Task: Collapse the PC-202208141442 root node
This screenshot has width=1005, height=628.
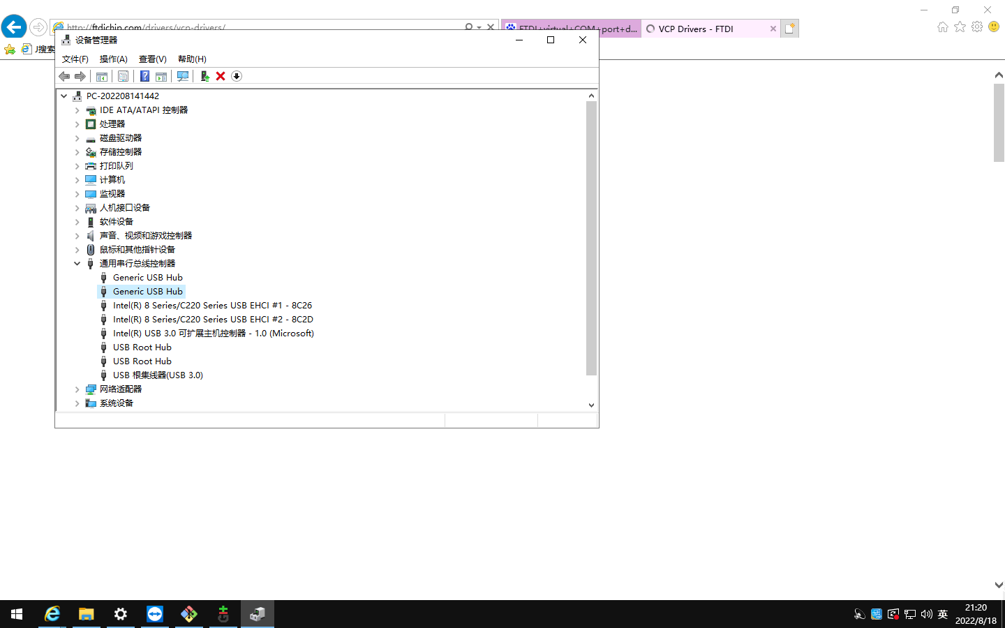Action: pos(64,96)
